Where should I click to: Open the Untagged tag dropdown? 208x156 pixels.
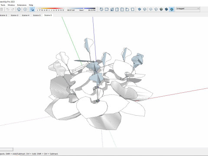(188, 9)
